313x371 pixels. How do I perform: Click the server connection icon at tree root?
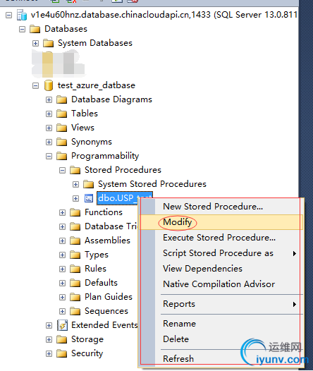22,15
